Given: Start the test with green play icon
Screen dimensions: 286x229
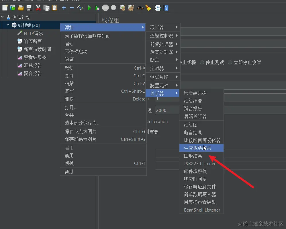Looking at the screenshot, I should click(89, 8).
